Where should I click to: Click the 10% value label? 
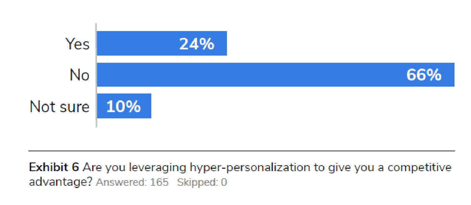tap(124, 107)
